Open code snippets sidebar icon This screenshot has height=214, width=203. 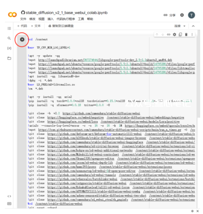coord(9,196)
